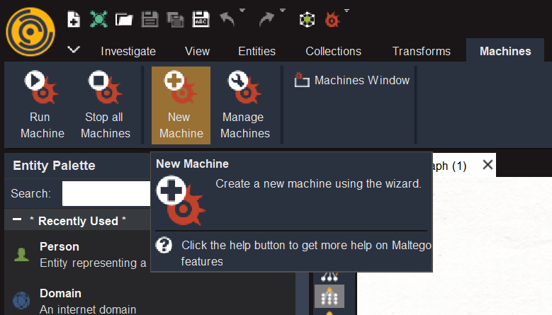552x315 pixels.
Task: Click the New Machine button
Action: point(181,105)
